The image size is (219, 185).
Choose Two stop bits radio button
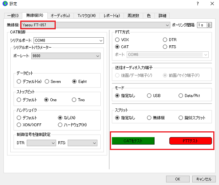(x=78, y=100)
